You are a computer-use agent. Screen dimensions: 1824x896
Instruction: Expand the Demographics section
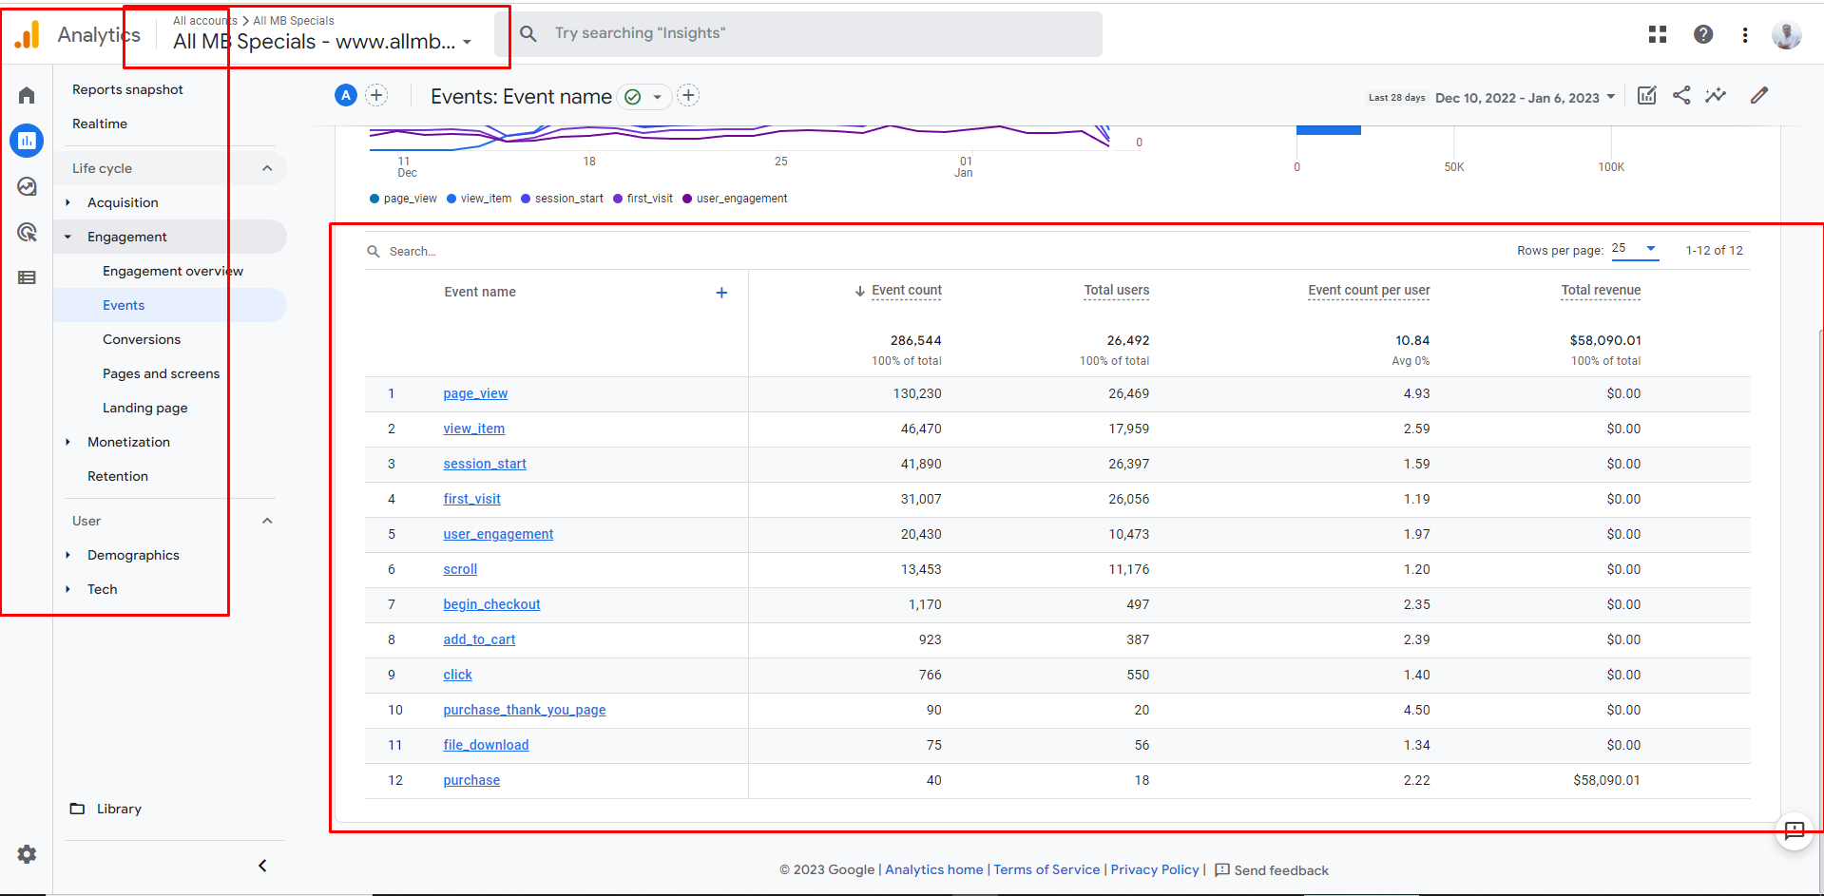pyautogui.click(x=133, y=555)
